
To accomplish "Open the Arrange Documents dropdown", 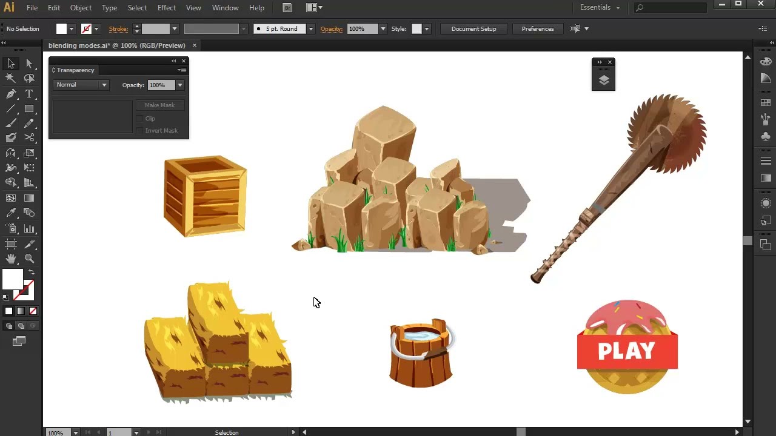I will 314,8.
